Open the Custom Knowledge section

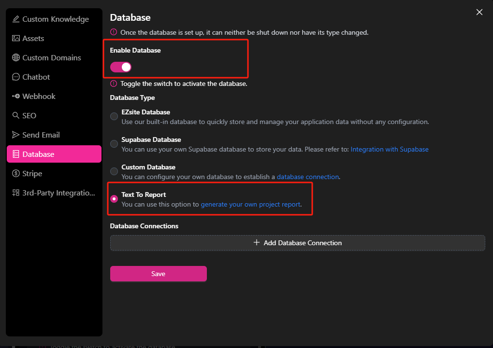54,19
